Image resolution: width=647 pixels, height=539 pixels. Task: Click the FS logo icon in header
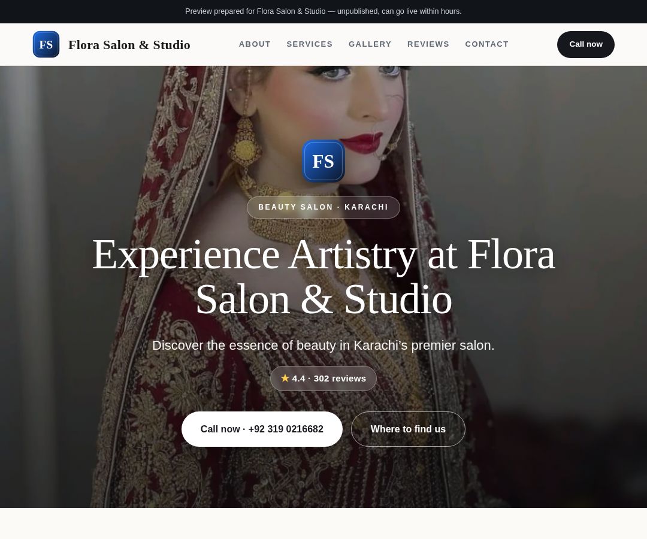click(46, 44)
